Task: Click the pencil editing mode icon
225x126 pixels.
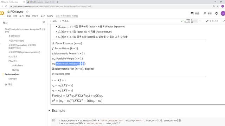Action: coord(207,21)
